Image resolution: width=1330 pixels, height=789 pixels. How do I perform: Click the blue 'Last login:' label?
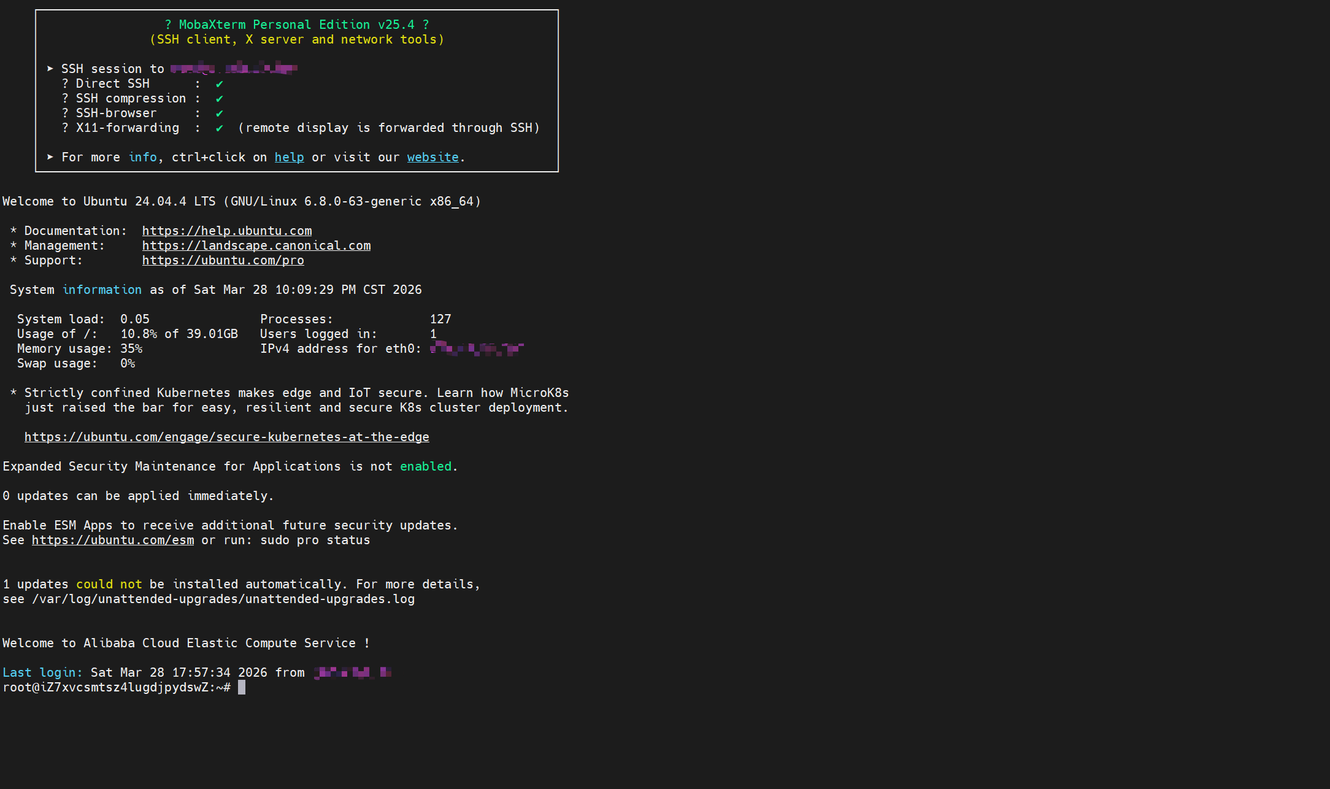tap(42, 672)
